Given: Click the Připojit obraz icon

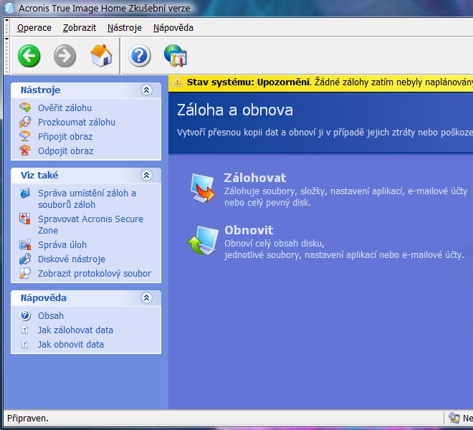Looking at the screenshot, I should click(x=25, y=136).
